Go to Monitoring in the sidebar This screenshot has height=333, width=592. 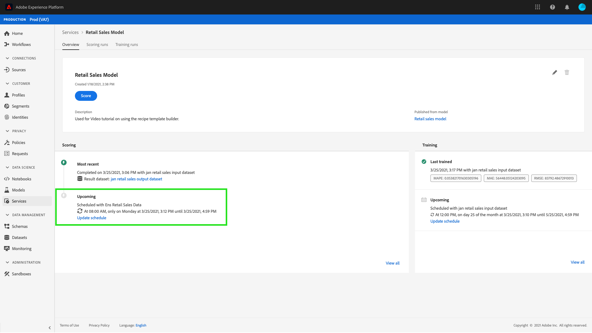tap(22, 249)
